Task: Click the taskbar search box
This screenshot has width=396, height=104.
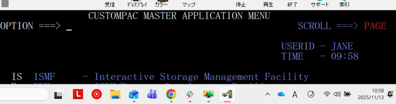Action: point(24,94)
